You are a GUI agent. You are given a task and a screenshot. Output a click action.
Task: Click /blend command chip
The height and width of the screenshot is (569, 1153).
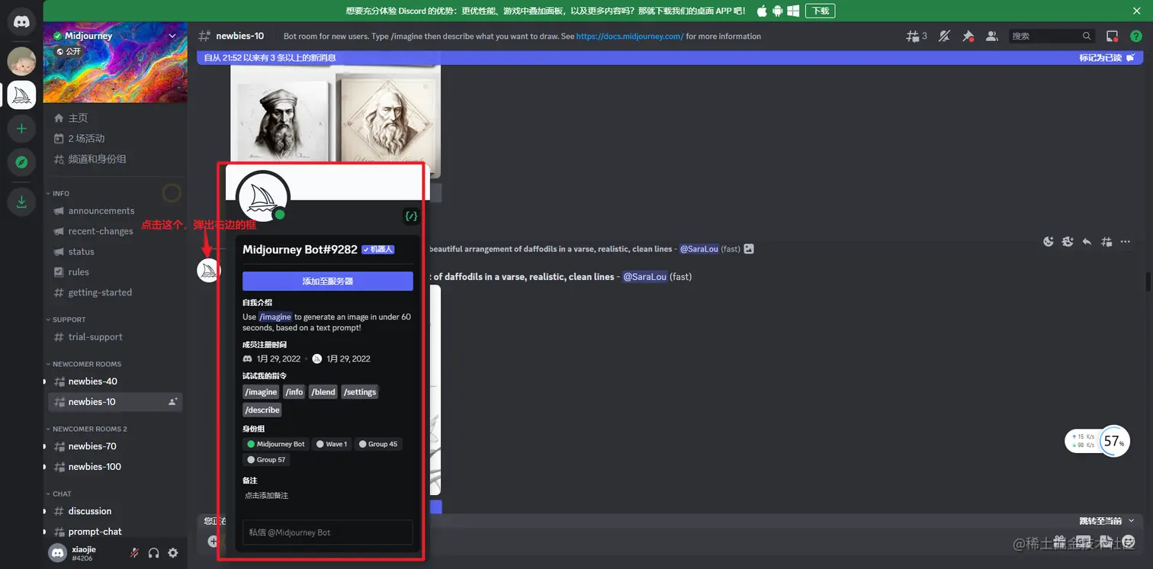[x=323, y=392]
